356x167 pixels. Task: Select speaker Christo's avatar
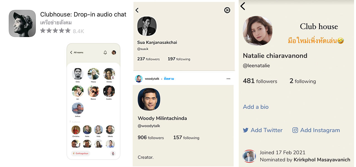point(109,74)
